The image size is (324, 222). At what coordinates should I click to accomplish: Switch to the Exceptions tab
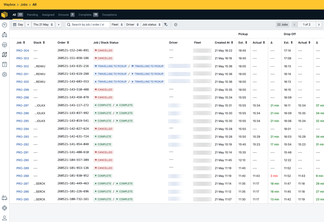[x=109, y=15]
